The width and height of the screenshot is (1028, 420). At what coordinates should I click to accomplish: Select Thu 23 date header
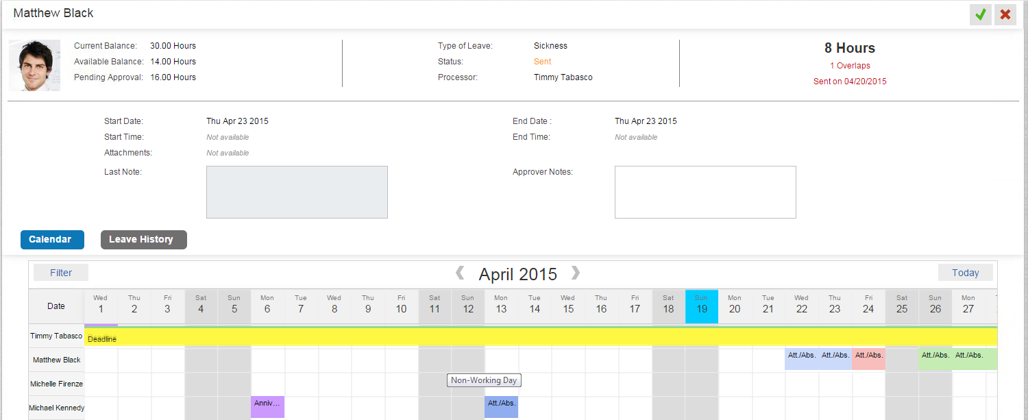(x=835, y=306)
